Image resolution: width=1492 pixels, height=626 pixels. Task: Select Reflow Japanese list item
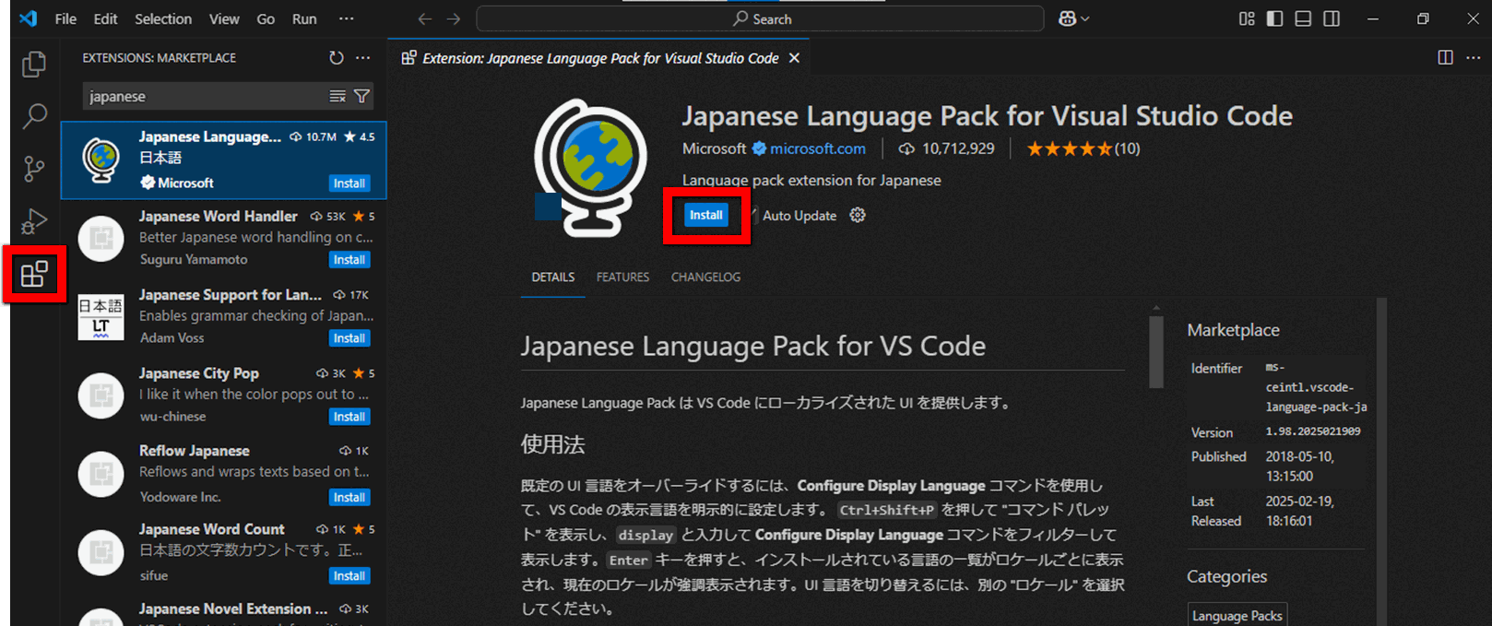(224, 473)
